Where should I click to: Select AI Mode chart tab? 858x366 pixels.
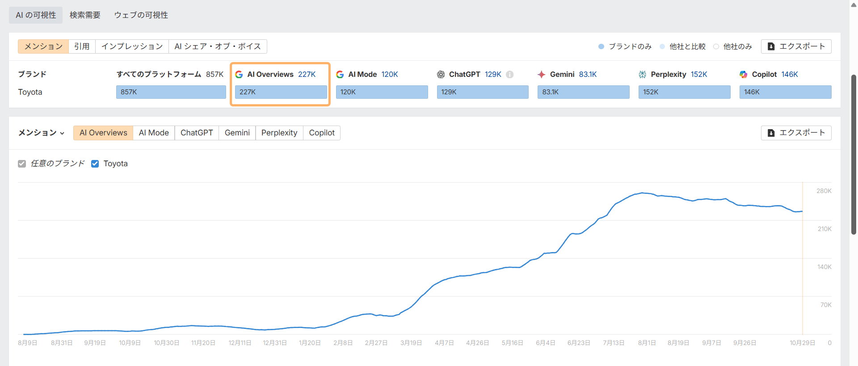(x=154, y=133)
